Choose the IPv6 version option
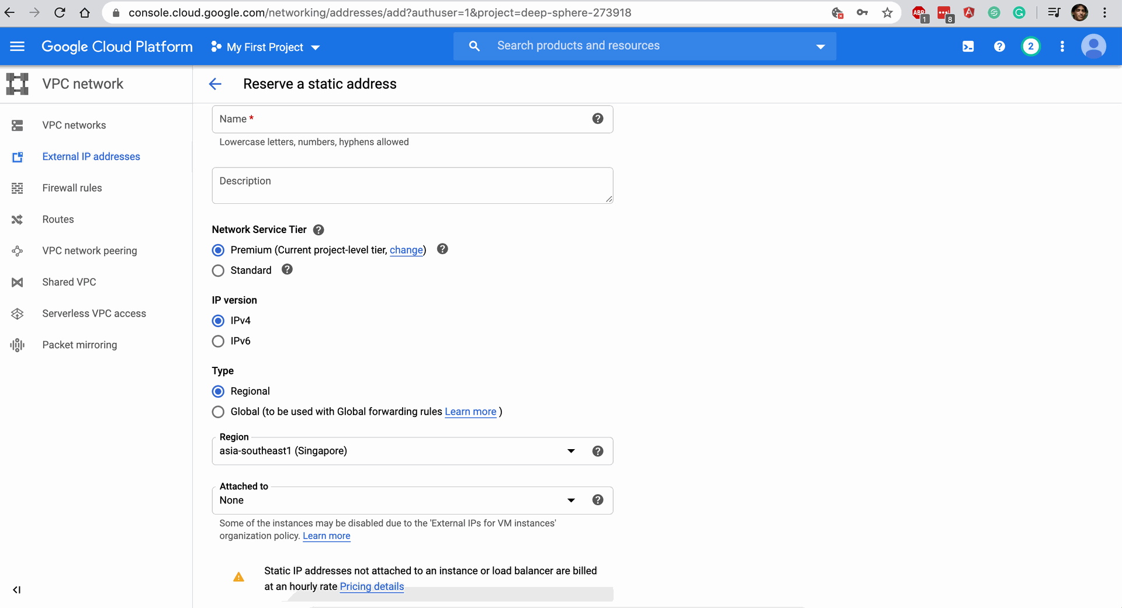This screenshot has width=1122, height=608. point(218,342)
